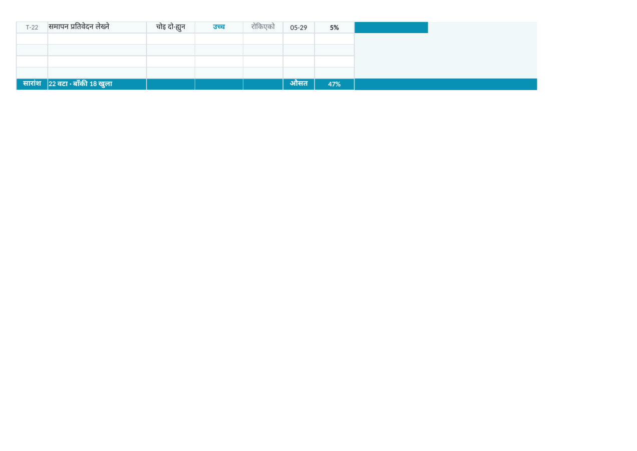Click the due date cell 05-29
The width and height of the screenshot is (637, 451).
(x=299, y=28)
